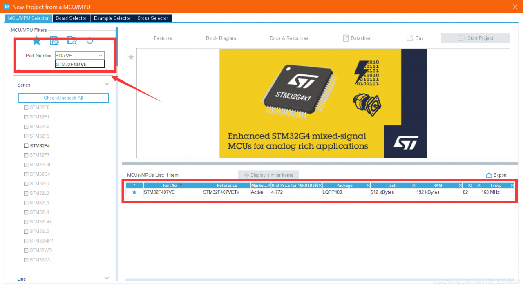Enable the STM32F3 series checkbox
This screenshot has width=523, height=288.
26,136
